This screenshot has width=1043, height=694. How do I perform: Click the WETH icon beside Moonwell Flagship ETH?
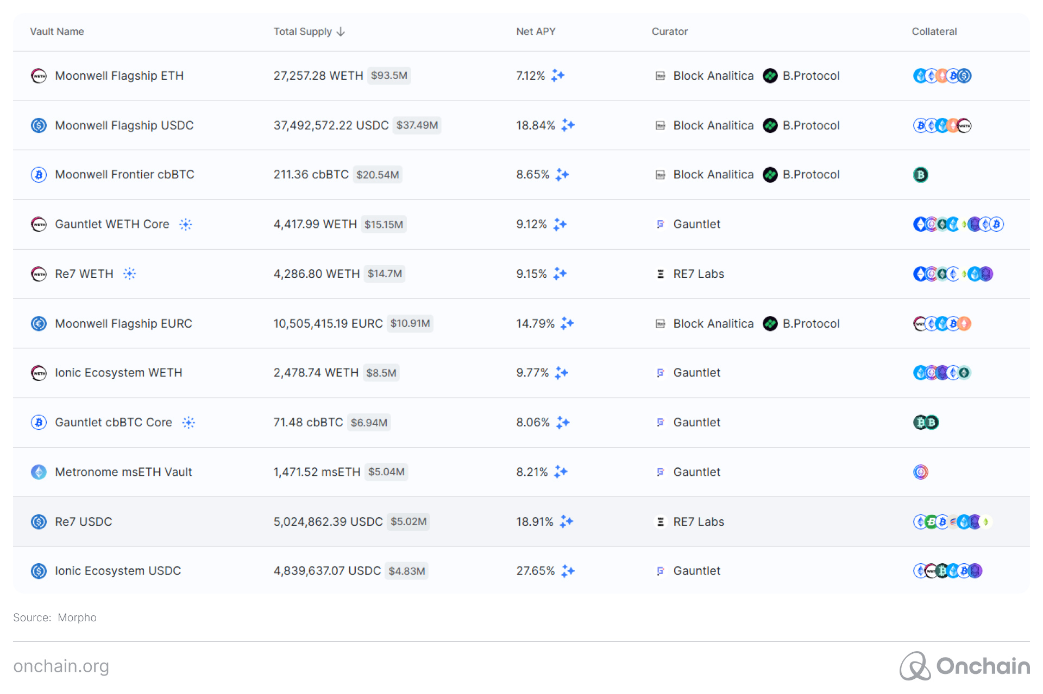click(39, 75)
